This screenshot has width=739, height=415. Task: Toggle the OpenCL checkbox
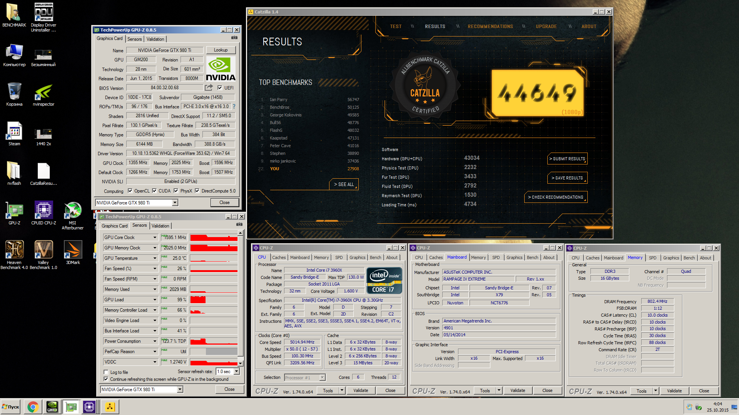130,191
